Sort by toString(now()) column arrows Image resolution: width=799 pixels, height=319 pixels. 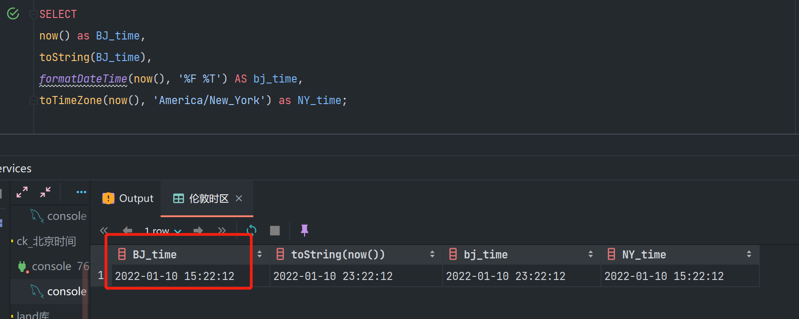click(432, 254)
